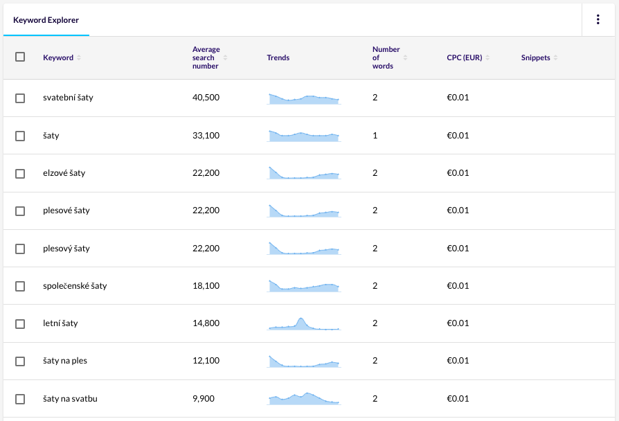
Task: Open the three-dot options menu
Action: point(598,19)
